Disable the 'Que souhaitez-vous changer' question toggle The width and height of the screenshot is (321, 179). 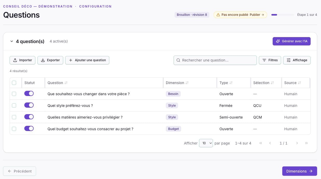(29, 93)
